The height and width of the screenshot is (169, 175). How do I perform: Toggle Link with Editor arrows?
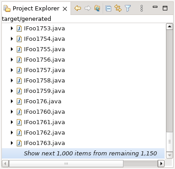[x=118, y=8]
